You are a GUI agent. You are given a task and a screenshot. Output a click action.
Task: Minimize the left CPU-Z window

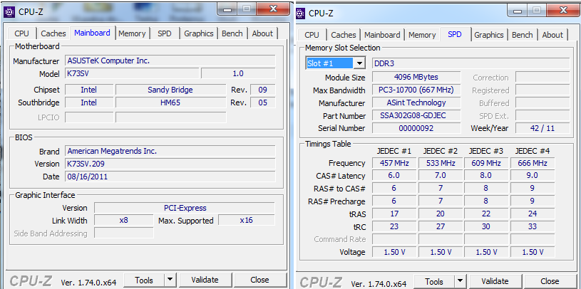(x=228, y=9)
